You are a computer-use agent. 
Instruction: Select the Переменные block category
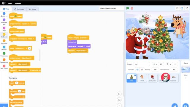[4, 61]
